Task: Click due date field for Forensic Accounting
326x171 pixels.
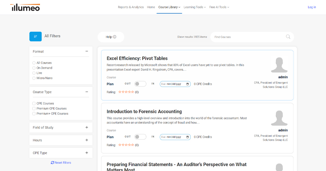Action: tap(175, 137)
